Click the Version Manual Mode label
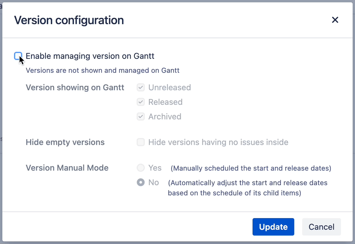 pyautogui.click(x=67, y=168)
